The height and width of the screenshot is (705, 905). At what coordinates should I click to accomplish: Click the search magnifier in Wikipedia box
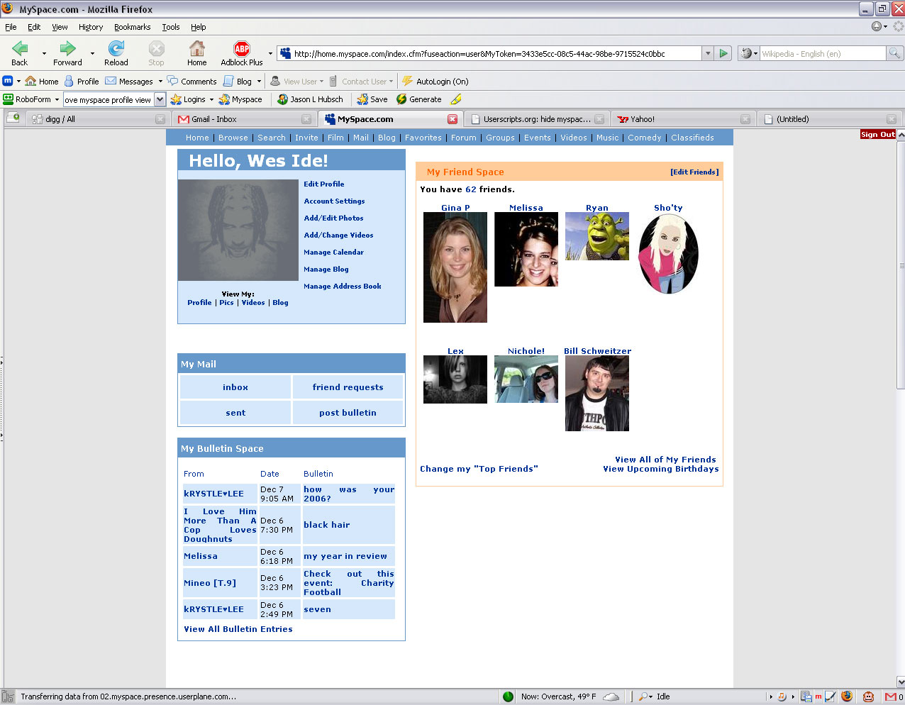coord(894,53)
